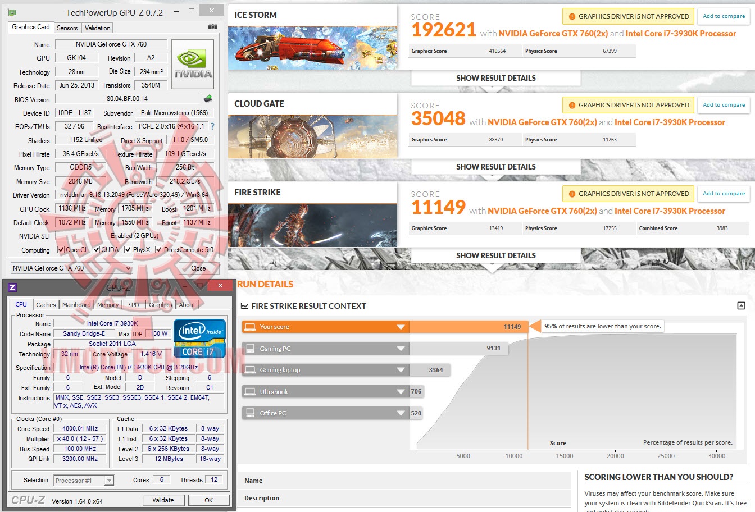Image resolution: width=755 pixels, height=512 pixels.
Task: Click the BIOS Version field 80.04.BF.00.14
Action: point(127,99)
